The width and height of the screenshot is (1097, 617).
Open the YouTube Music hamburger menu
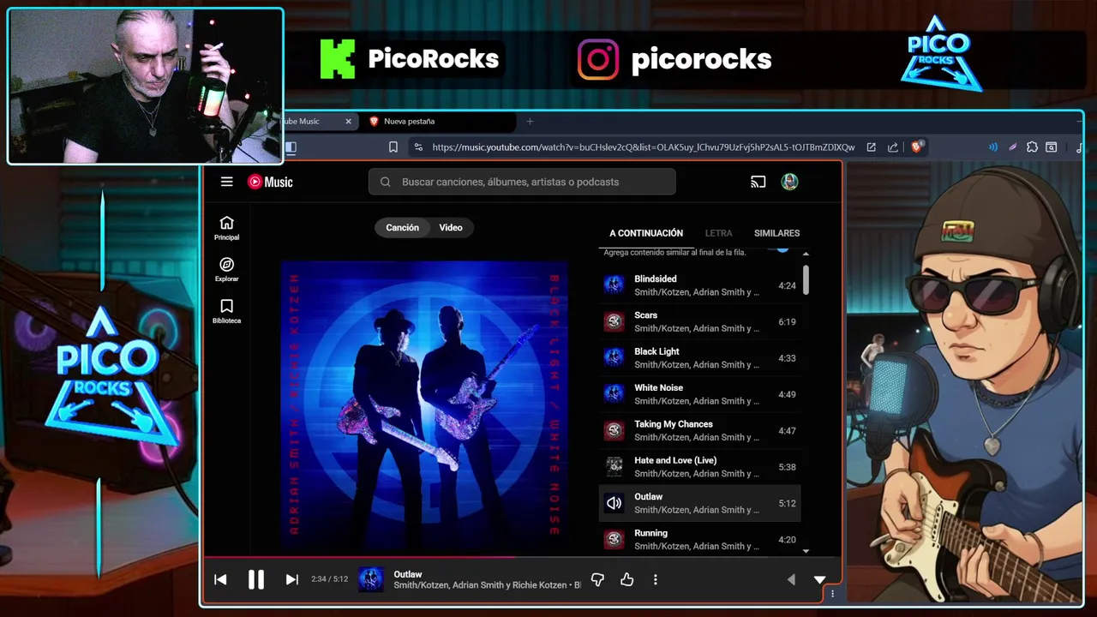point(226,182)
